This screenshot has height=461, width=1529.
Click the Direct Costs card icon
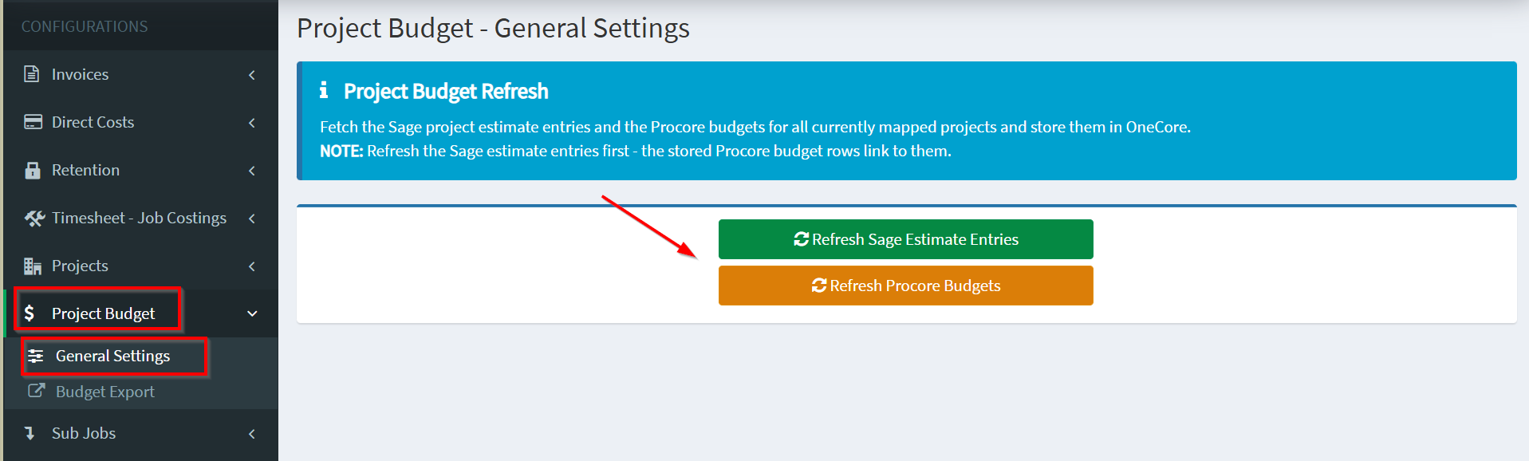pos(33,122)
